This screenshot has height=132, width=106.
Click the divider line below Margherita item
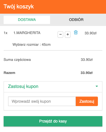click(53, 51)
